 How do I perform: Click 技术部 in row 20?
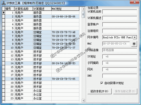click(x=38, y=87)
